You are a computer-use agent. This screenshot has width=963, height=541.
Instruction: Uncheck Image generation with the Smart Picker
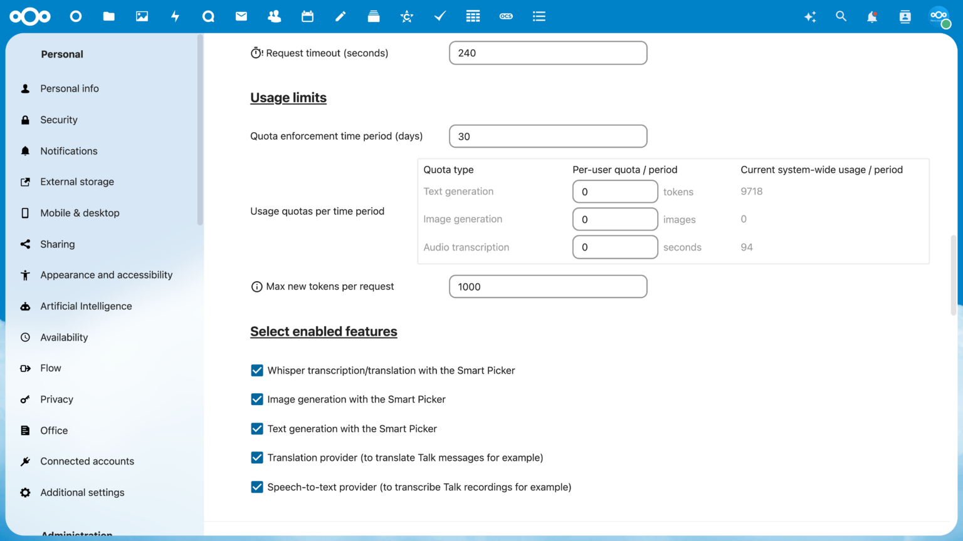(x=257, y=399)
